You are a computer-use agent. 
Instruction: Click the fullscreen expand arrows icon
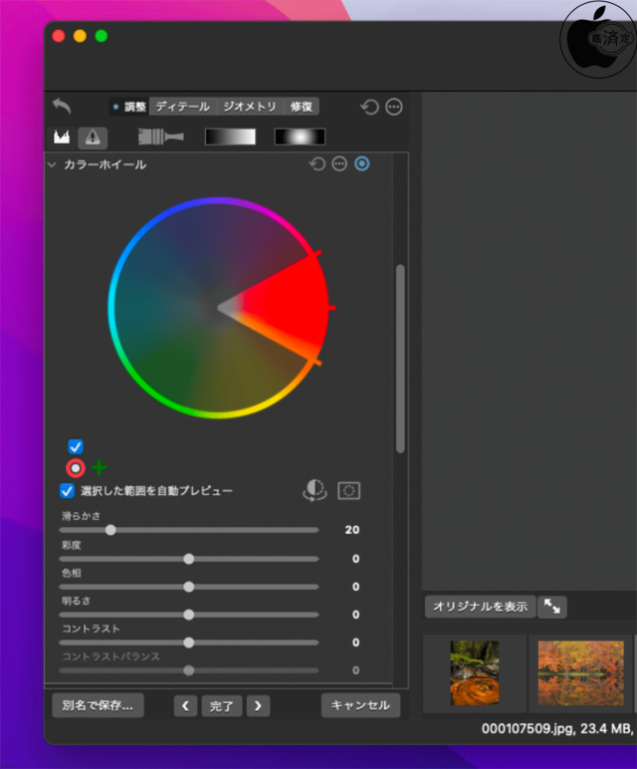(552, 607)
